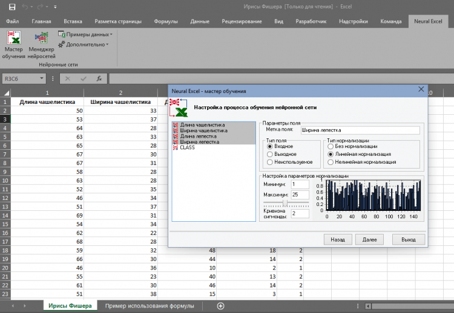
Task: Click the Save icon in title bar
Action: [12, 7]
